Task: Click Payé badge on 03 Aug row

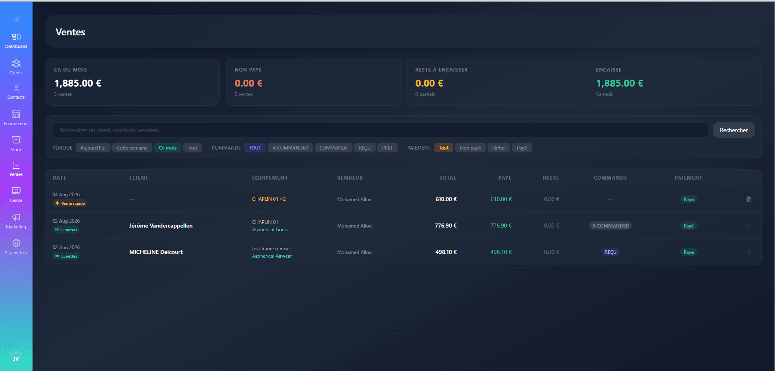Action: click(688, 226)
